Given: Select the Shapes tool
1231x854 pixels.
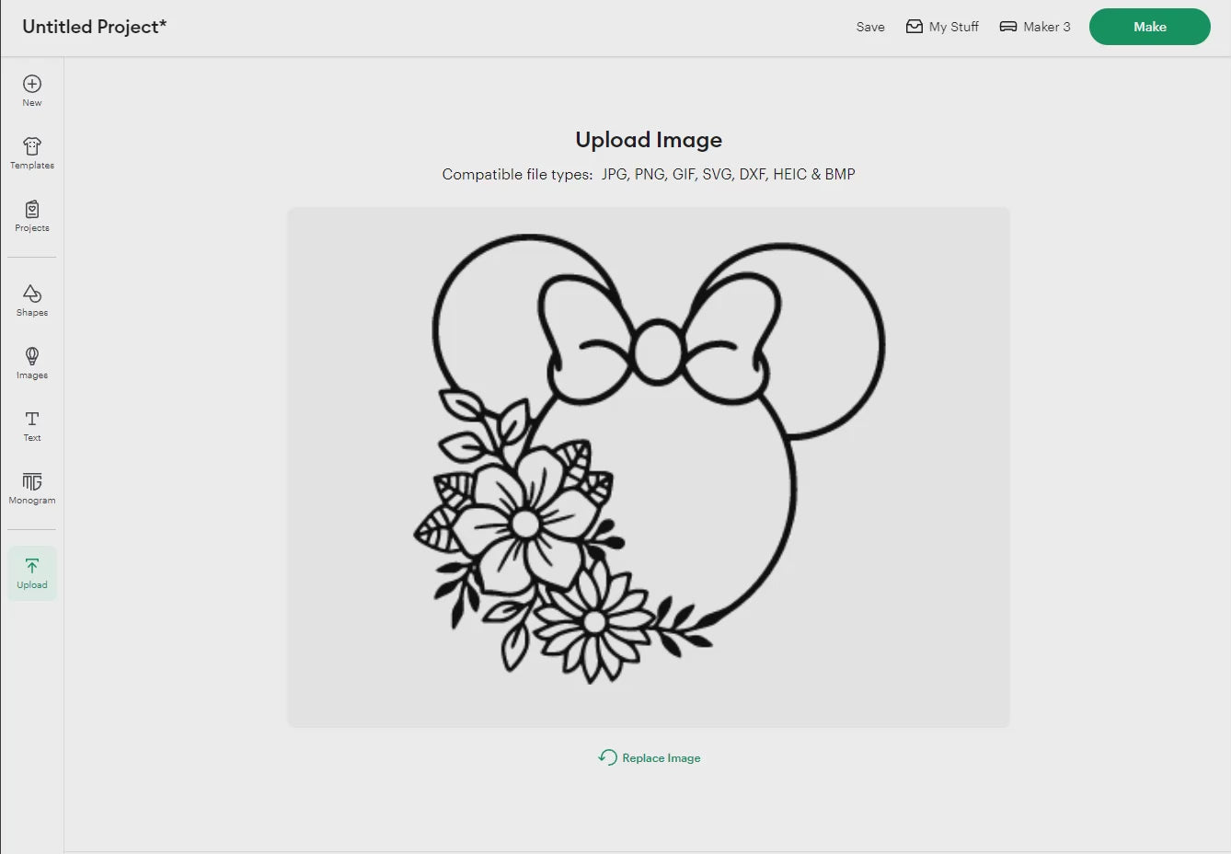Looking at the screenshot, I should click(x=32, y=301).
